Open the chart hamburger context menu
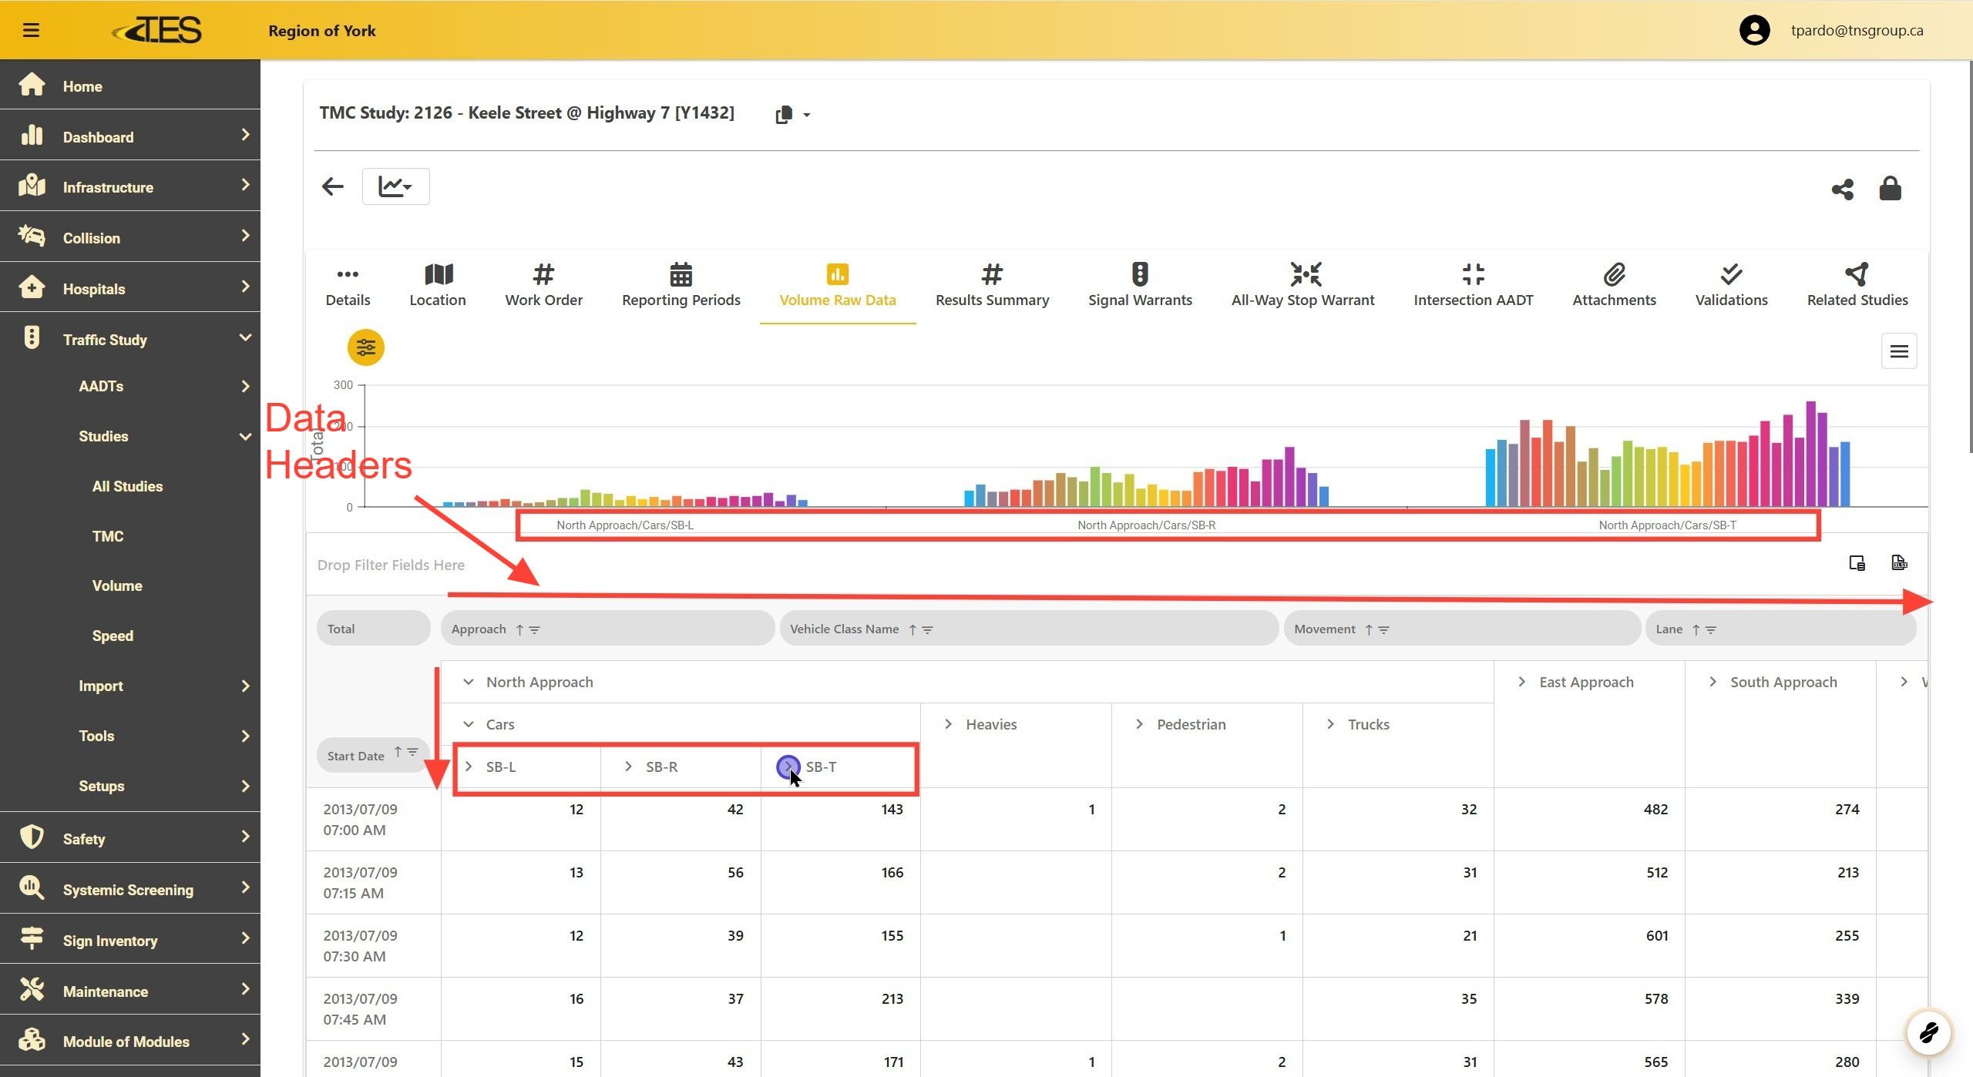This screenshot has height=1077, width=1973. (x=1898, y=351)
